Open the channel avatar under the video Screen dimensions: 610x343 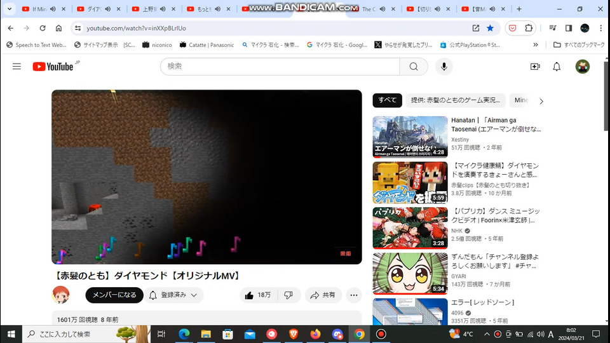coord(61,295)
